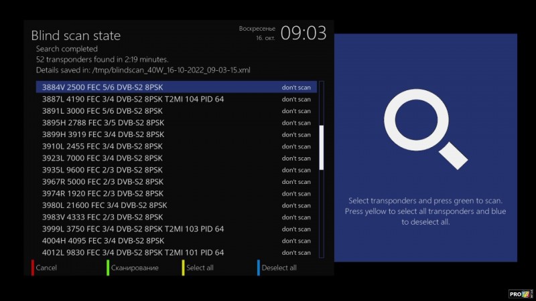The image size is (536, 301).
Task: Click the 09:03 clock display
Action: (x=303, y=33)
